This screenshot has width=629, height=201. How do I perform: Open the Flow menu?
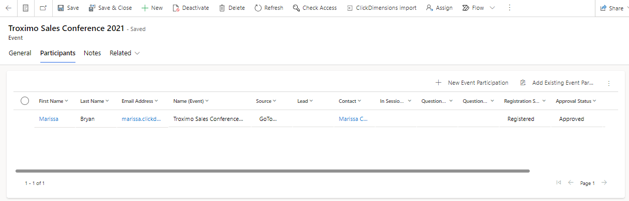[473, 8]
